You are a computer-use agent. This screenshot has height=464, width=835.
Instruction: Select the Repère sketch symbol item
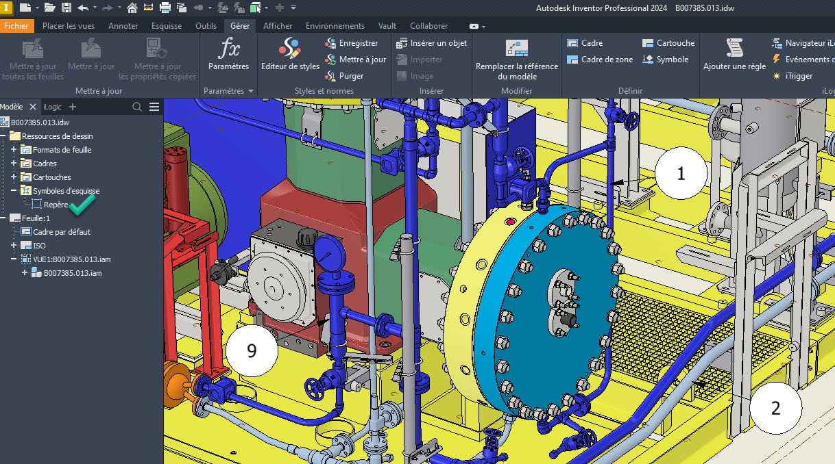pos(56,205)
